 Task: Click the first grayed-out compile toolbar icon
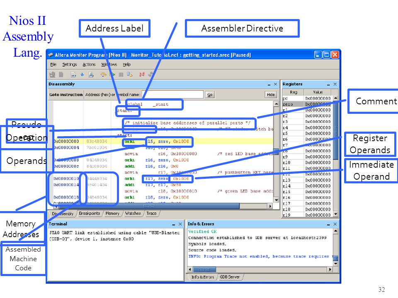tap(53, 74)
